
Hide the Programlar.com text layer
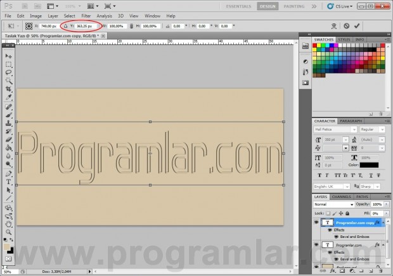316,244
